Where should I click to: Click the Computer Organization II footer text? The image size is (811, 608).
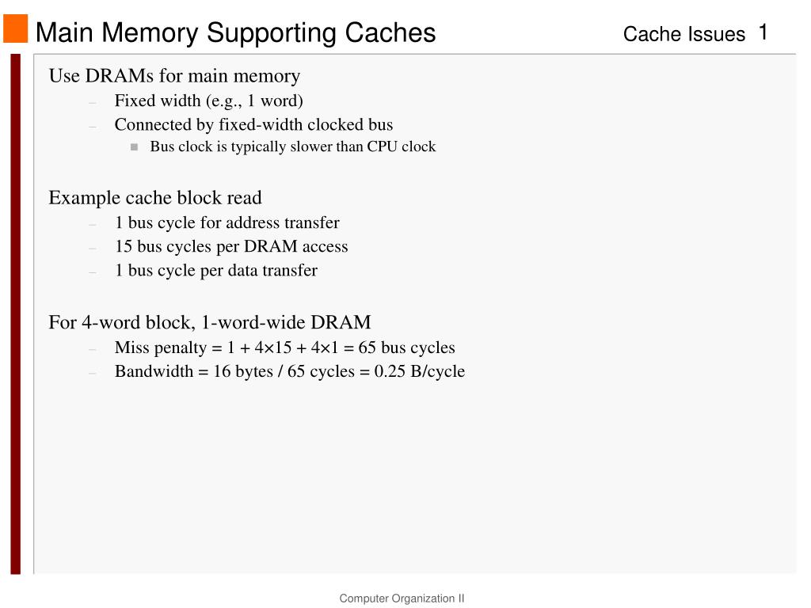tap(402, 598)
